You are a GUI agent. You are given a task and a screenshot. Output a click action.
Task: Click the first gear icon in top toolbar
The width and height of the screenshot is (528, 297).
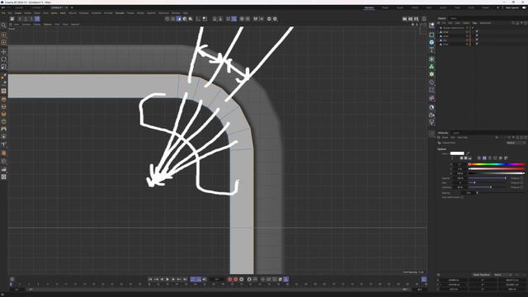click(x=269, y=19)
